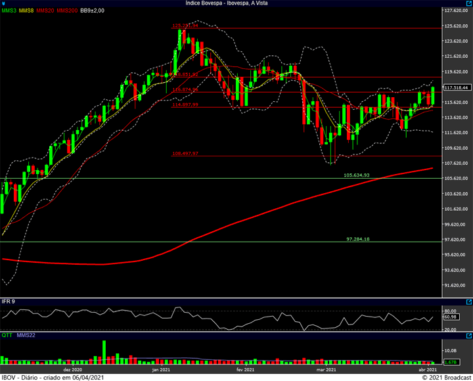
Task: Click the MMS200 indicator legend label
Action: pos(67,11)
